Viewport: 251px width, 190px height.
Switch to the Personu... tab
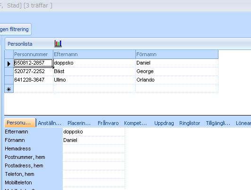(20, 123)
